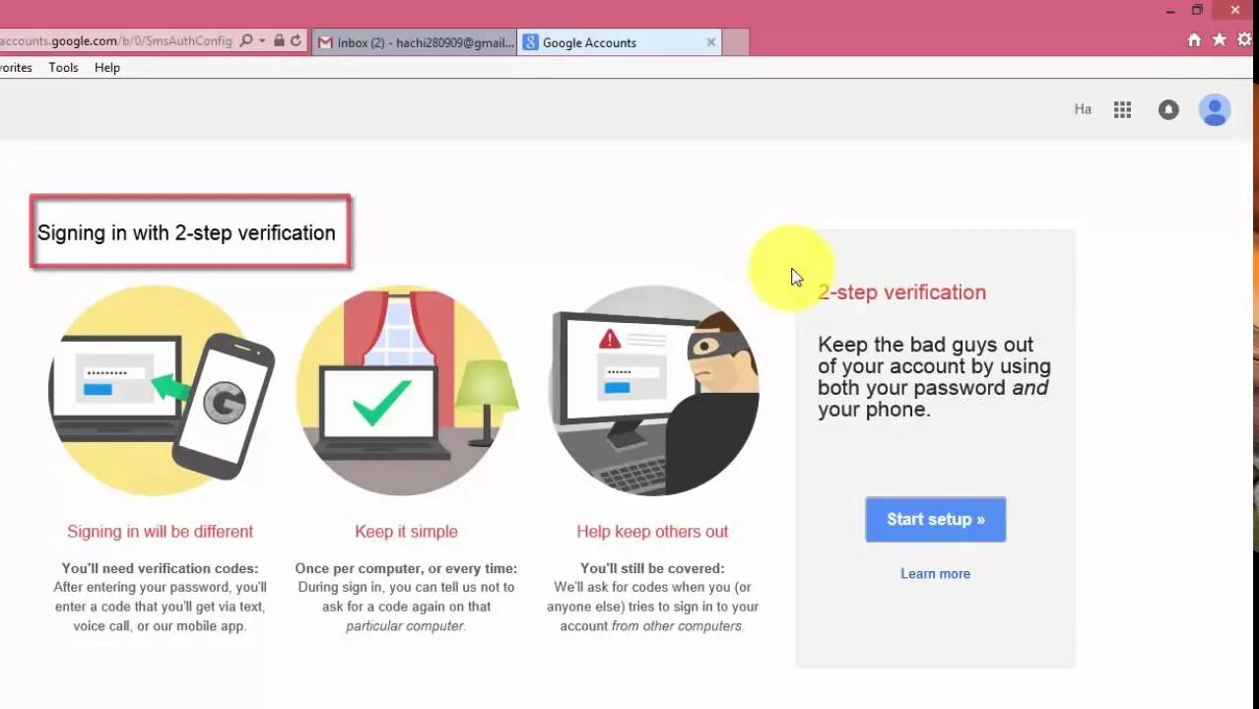Viewport: 1259px width, 709px height.
Task: Click 'Once per computer, or every time:' text
Action: coord(406,568)
